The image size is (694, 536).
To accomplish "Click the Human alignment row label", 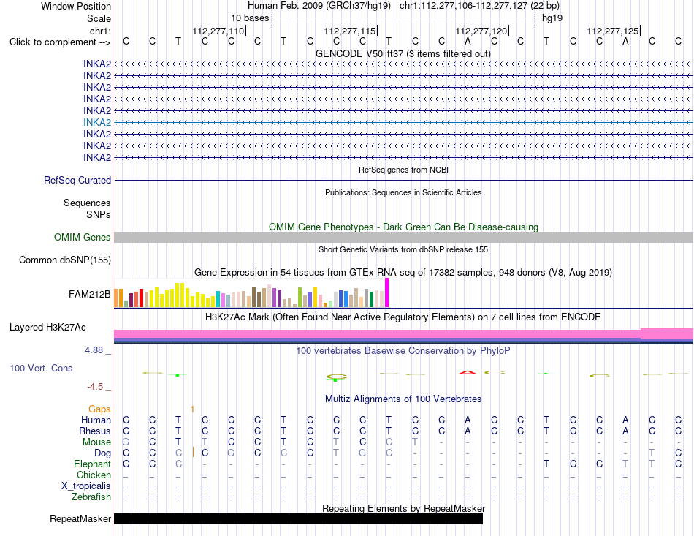I will tap(96, 420).
